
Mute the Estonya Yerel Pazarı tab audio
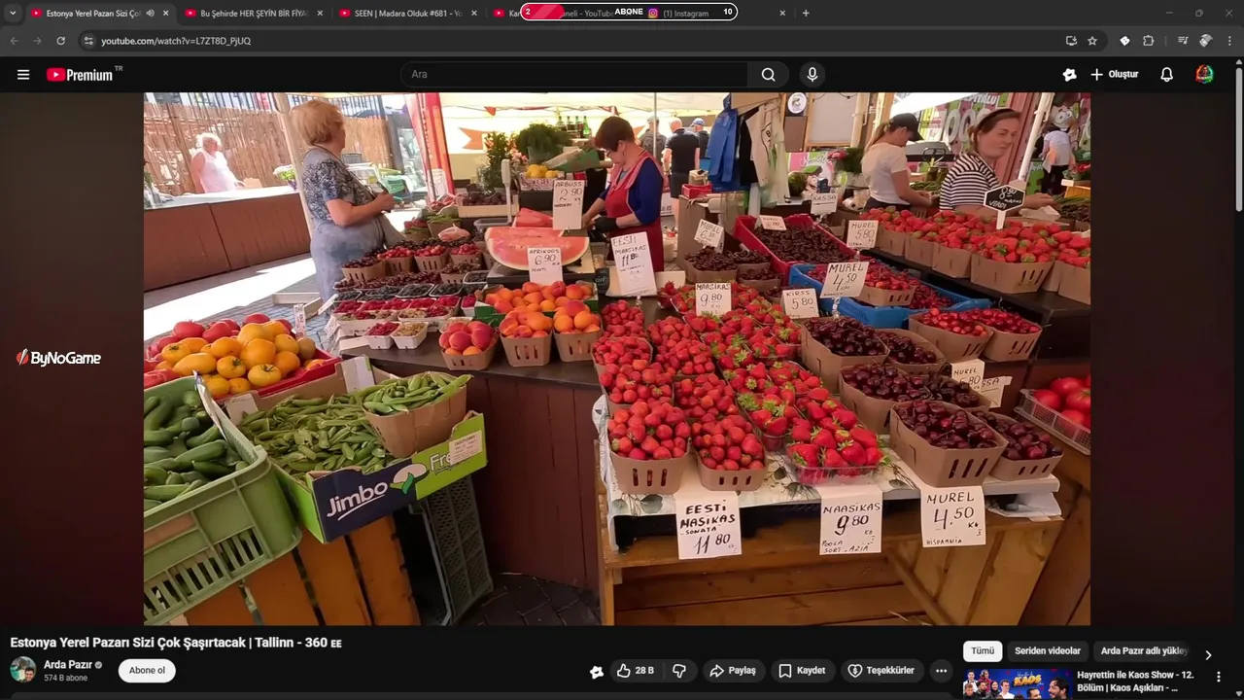[x=150, y=14]
